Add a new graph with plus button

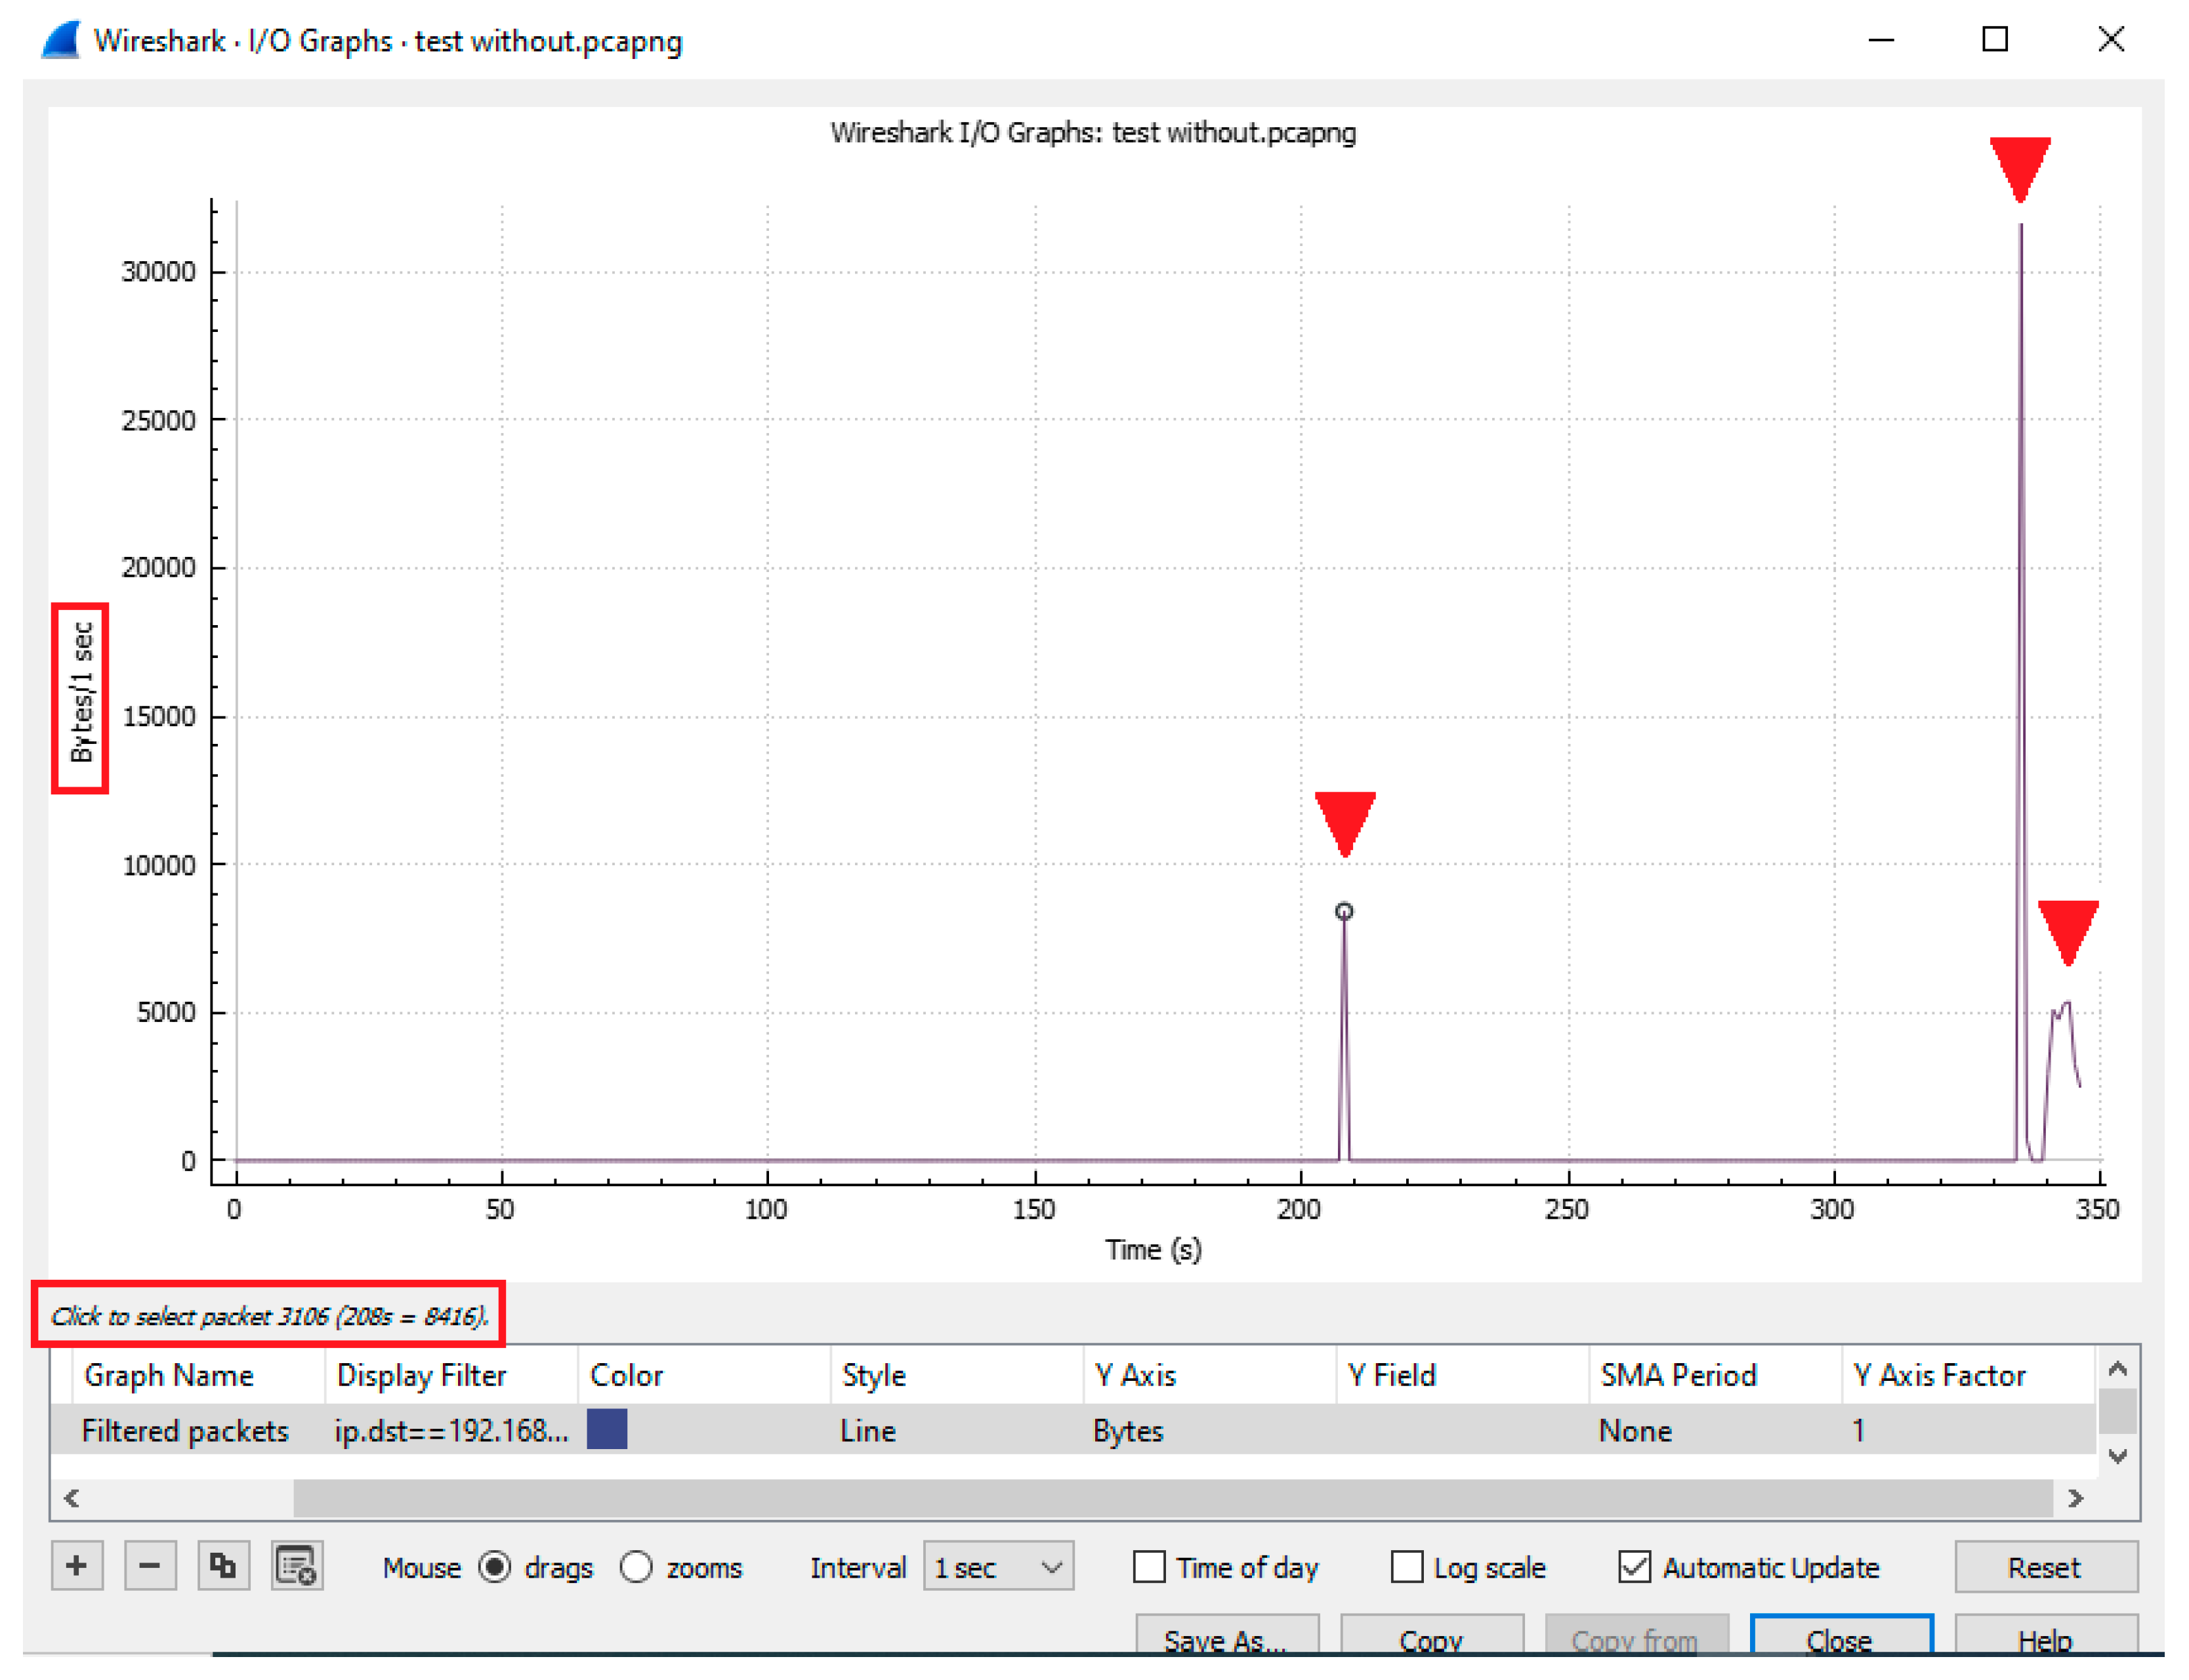(x=77, y=1566)
